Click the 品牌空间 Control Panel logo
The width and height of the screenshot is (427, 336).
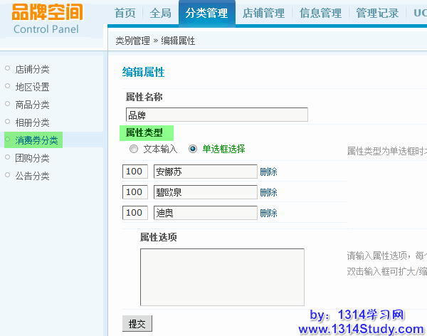pos(47,19)
